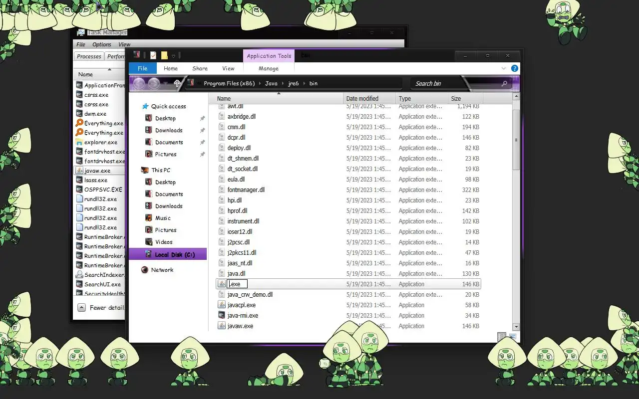Click Java in the address bar path
Image resolution: width=639 pixels, height=399 pixels.
[271, 83]
